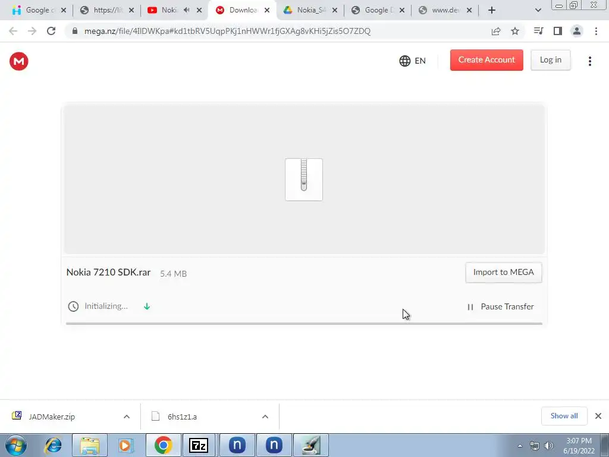
Task: Click Chrome icon in taskbar
Action: click(163, 445)
